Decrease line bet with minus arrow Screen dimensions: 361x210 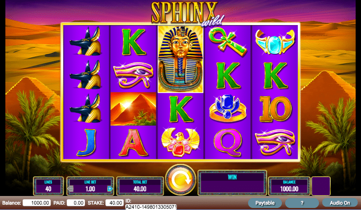click(70, 189)
